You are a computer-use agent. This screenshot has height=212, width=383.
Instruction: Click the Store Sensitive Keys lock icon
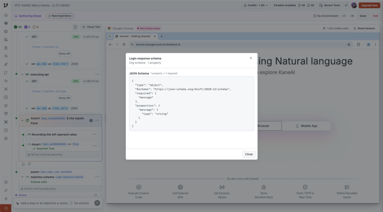pos(263,187)
